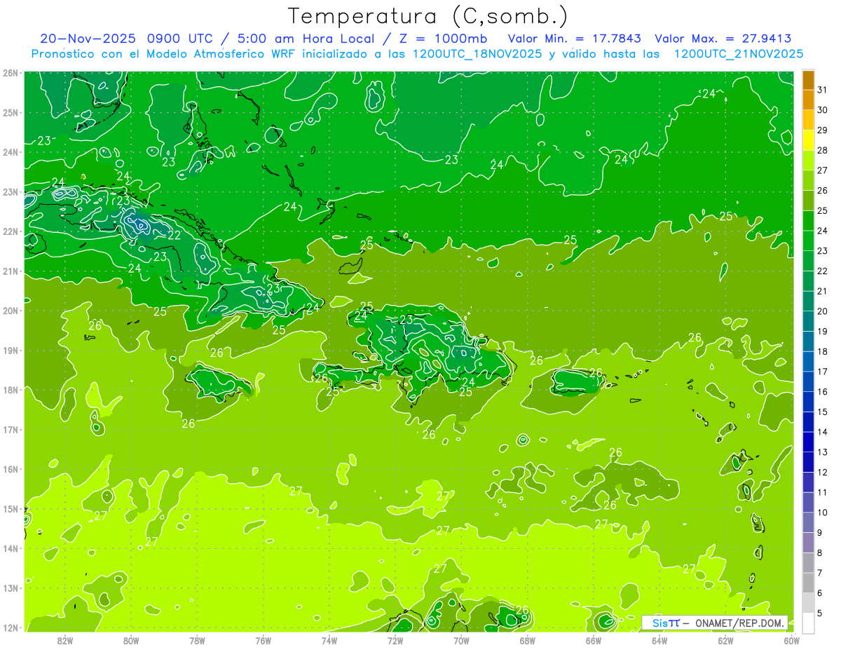Image resolution: width=841 pixels, height=650 pixels.
Task: Click the '23N' latitude axis label
Action: [x=10, y=192]
